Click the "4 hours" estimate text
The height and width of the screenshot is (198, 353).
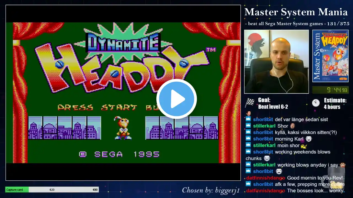tap(332, 107)
